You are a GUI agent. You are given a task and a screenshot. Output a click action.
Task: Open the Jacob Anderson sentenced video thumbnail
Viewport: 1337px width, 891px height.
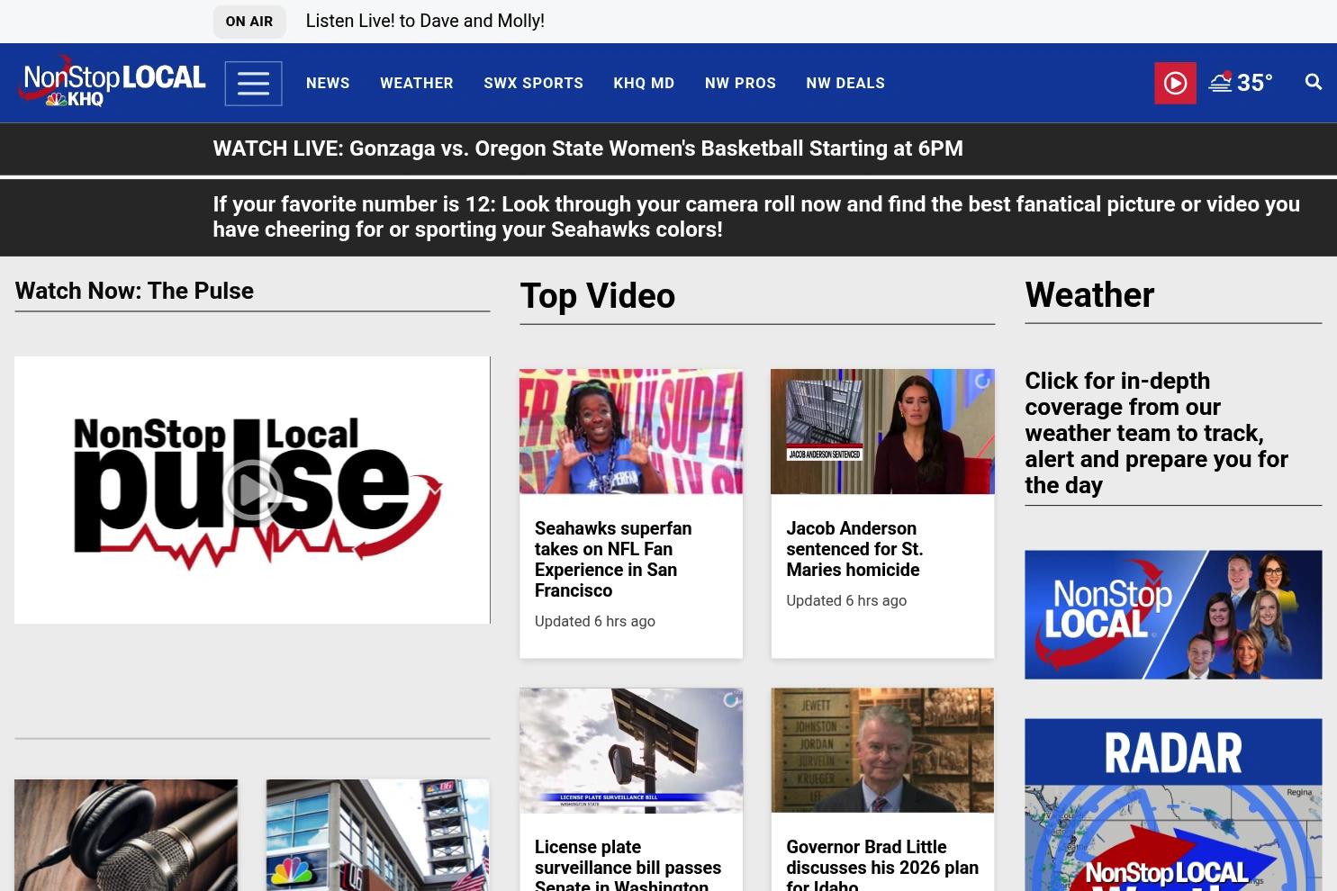882,431
